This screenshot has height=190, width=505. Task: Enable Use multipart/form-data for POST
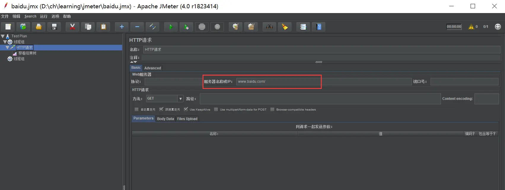click(216, 109)
